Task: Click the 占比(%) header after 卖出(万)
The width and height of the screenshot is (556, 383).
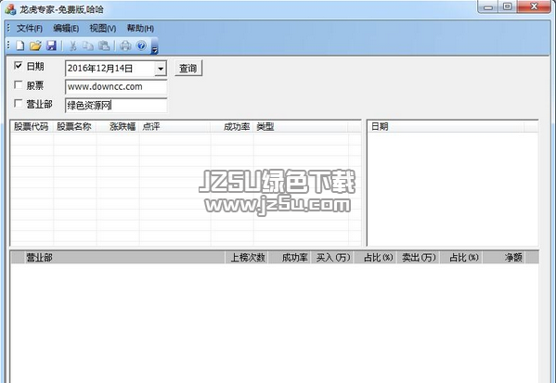Action: [461, 258]
